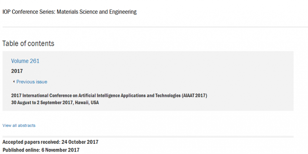Click the IOP Conference Series journal title
Screen dimensions: 308x154
pos(69,12)
